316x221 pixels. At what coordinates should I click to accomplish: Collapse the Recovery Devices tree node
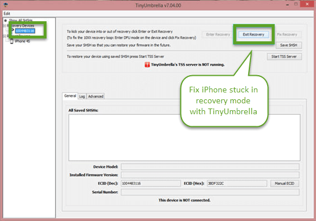[5, 26]
